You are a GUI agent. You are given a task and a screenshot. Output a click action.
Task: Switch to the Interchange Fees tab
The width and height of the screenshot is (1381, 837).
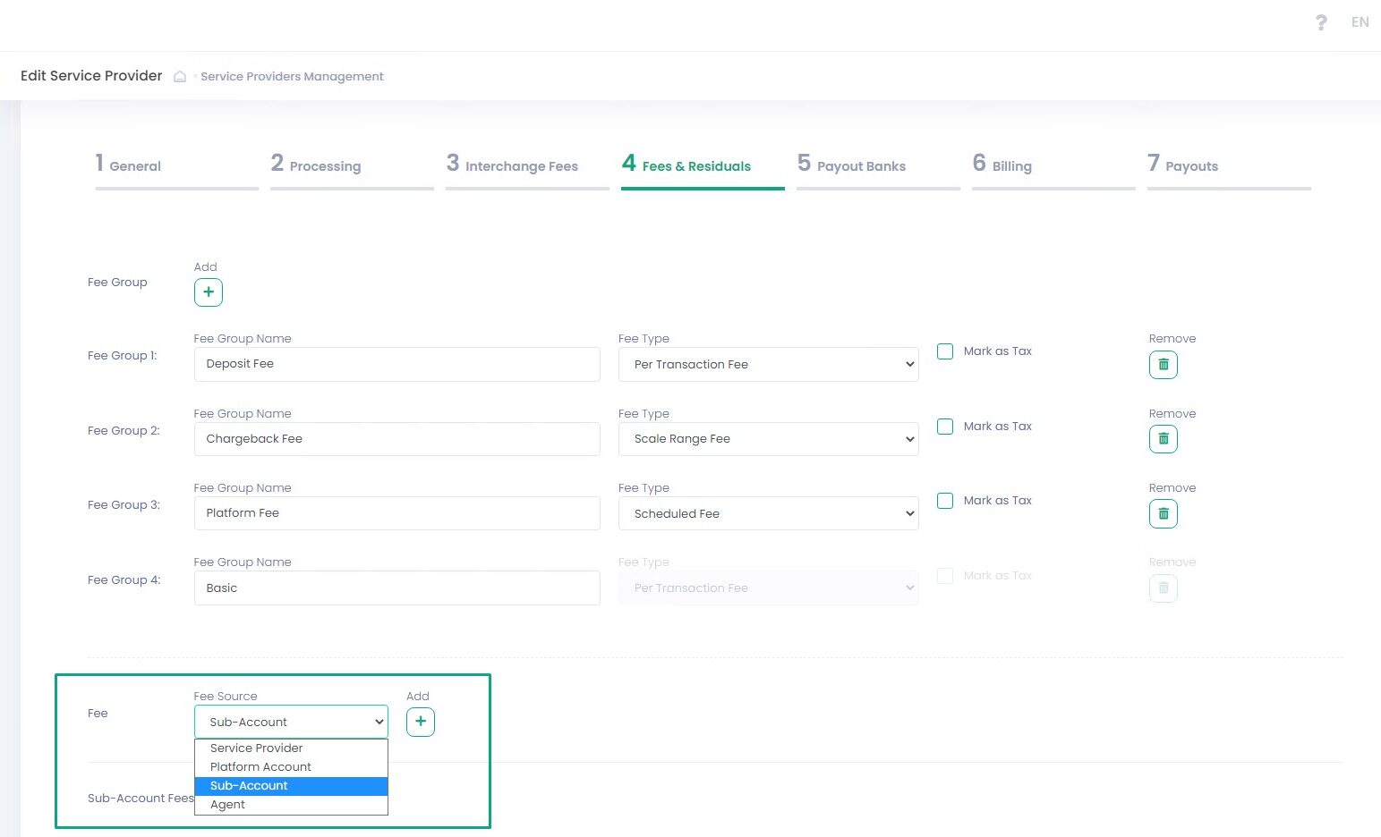[521, 166]
